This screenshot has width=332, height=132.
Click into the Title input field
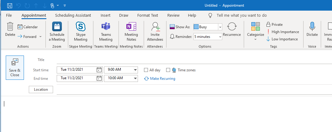point(194,60)
